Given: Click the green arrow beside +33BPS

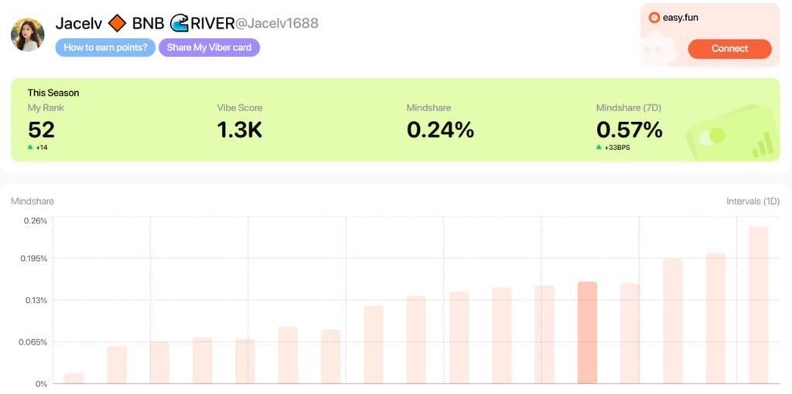Looking at the screenshot, I should (x=599, y=147).
